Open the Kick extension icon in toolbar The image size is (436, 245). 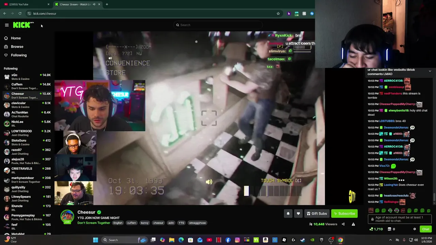(x=289, y=14)
